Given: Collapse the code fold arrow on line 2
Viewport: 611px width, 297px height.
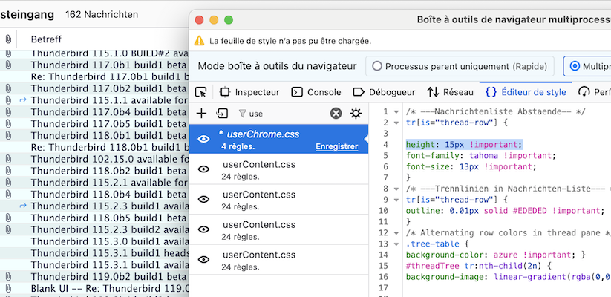Looking at the screenshot, I should tap(396, 123).
